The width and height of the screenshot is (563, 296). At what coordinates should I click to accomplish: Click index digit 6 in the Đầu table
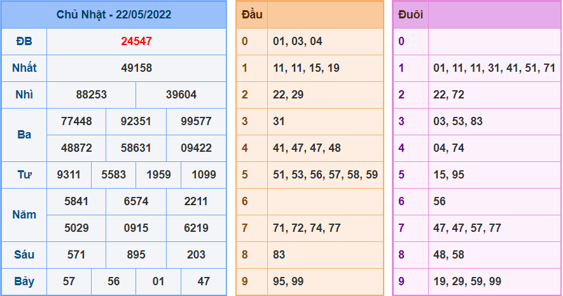pyautogui.click(x=244, y=201)
